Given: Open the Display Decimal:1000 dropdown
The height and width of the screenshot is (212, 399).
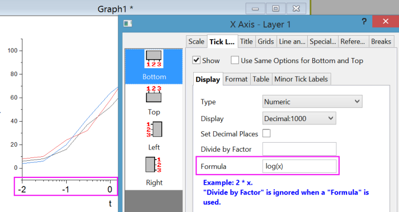Looking at the screenshot, I should click(x=299, y=118).
